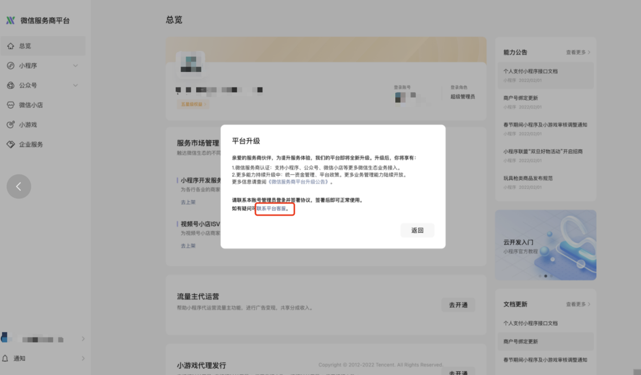
Task: Click 去上架 under 视频号小店ISV
Action: click(188, 245)
